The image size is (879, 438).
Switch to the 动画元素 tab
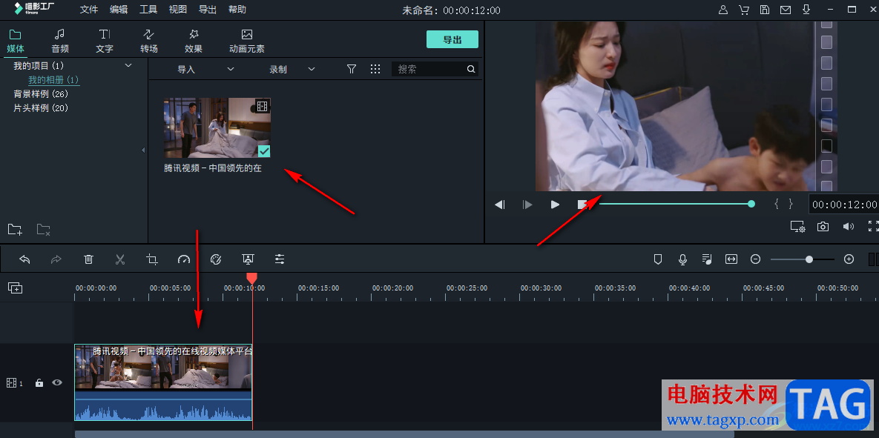point(247,42)
